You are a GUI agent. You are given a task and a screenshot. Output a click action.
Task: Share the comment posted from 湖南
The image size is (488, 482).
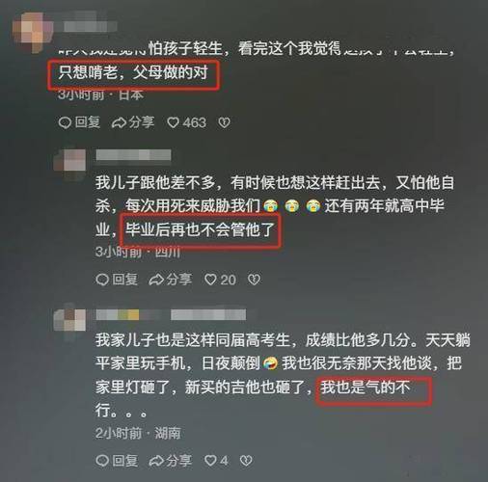pyautogui.click(x=171, y=461)
